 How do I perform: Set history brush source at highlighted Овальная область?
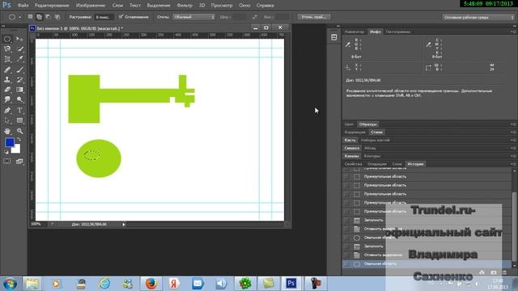click(x=346, y=264)
